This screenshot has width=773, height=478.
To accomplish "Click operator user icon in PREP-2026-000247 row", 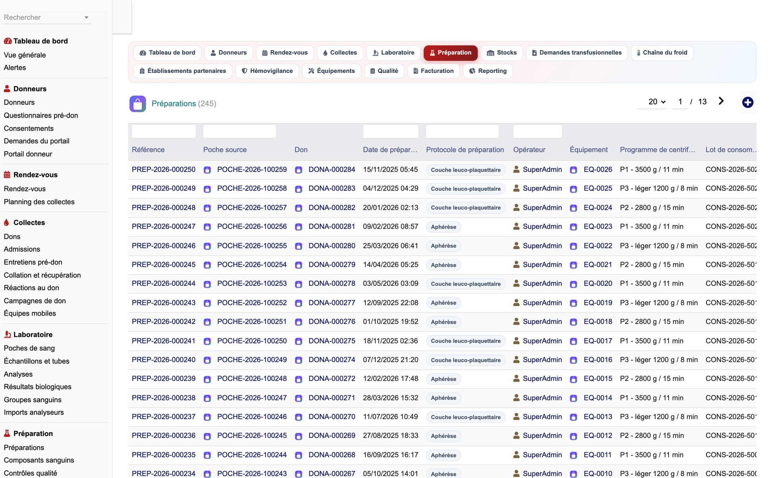I will (x=516, y=226).
